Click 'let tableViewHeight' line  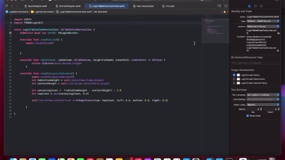pyautogui.click(x=67, y=80)
